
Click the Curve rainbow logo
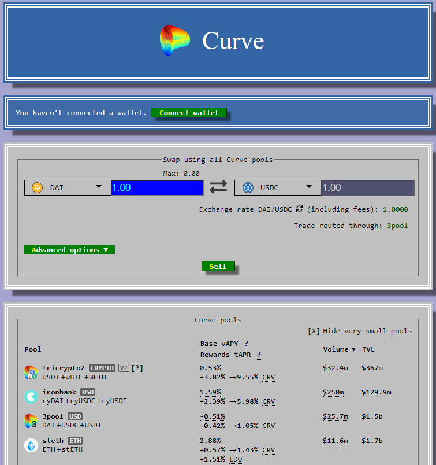[175, 40]
